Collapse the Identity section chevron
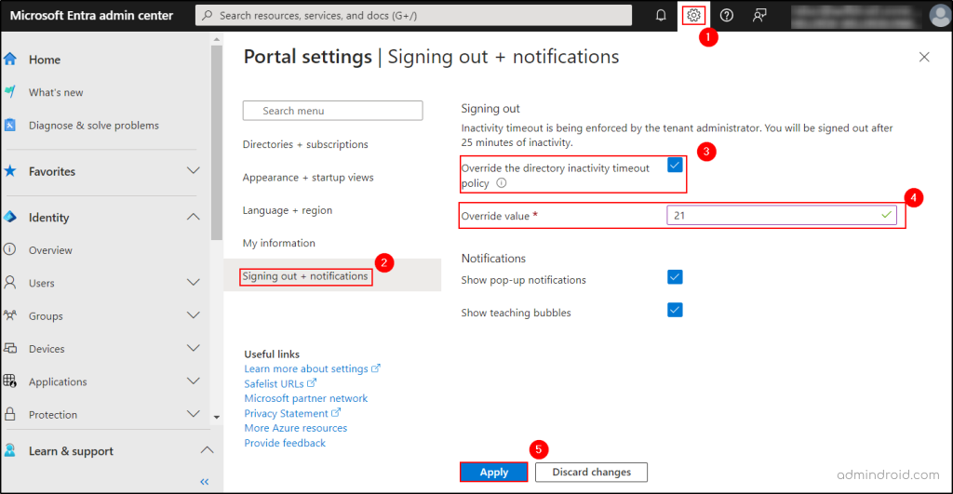Screen dimensions: 953x494 (194, 218)
